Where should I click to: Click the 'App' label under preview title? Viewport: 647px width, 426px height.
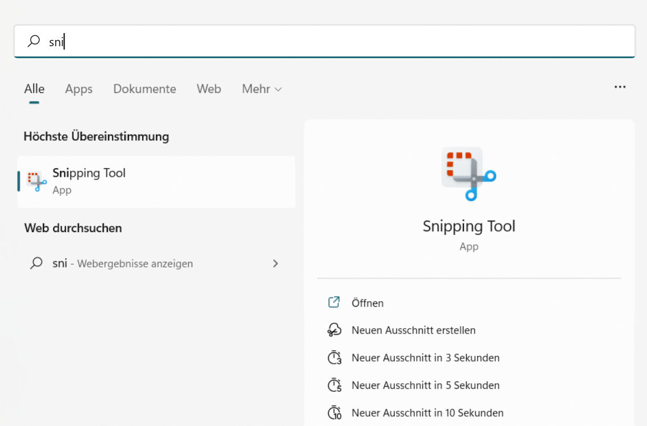pyautogui.click(x=469, y=246)
